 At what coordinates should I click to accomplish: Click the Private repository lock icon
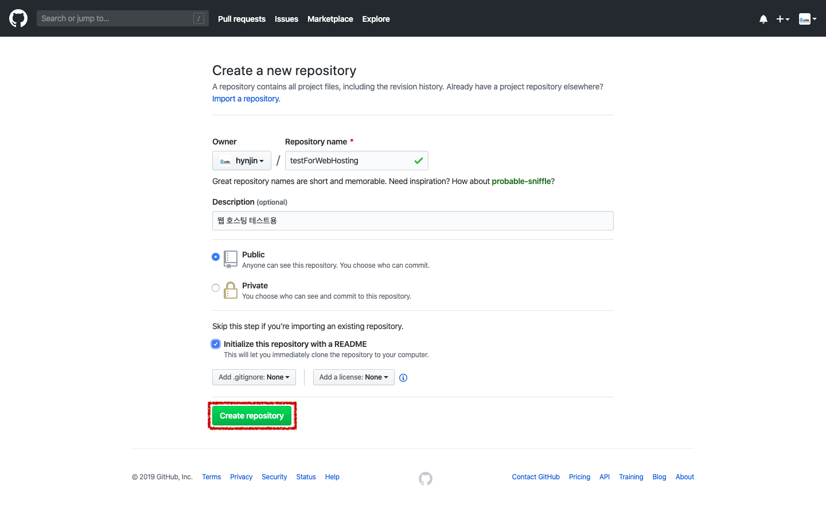[x=231, y=290]
